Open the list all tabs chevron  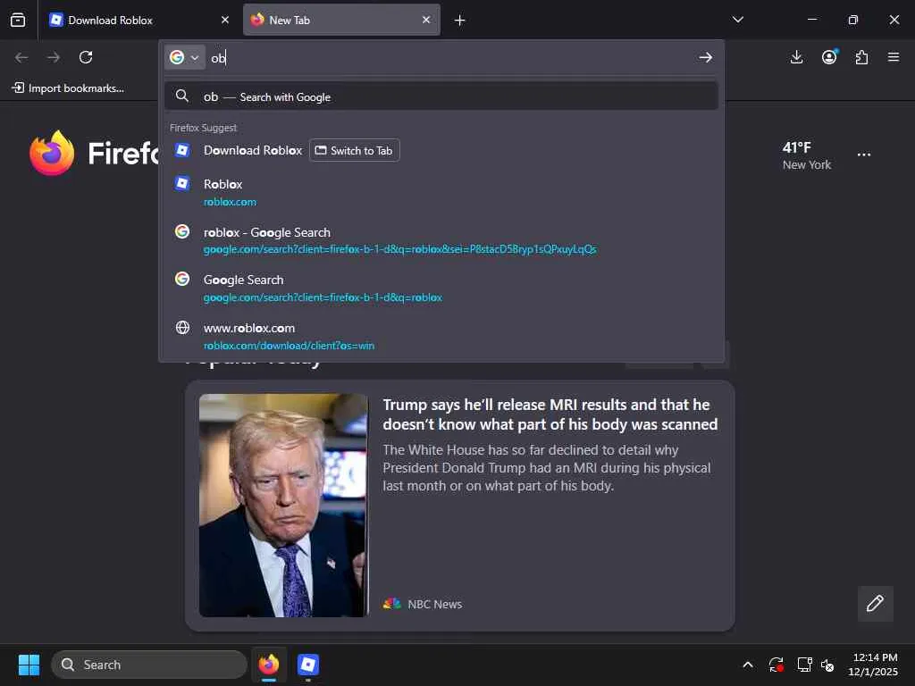[737, 20]
